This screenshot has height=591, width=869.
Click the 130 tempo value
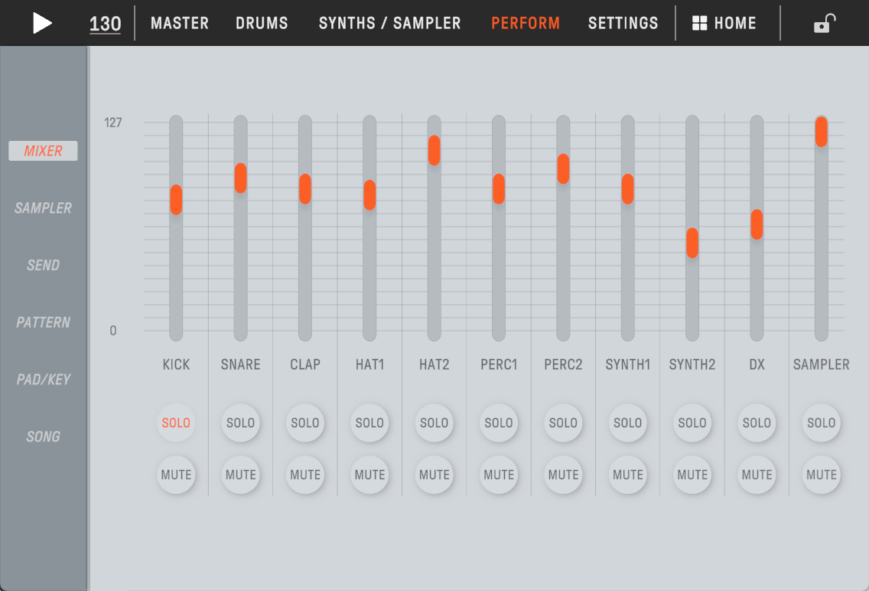tap(105, 24)
